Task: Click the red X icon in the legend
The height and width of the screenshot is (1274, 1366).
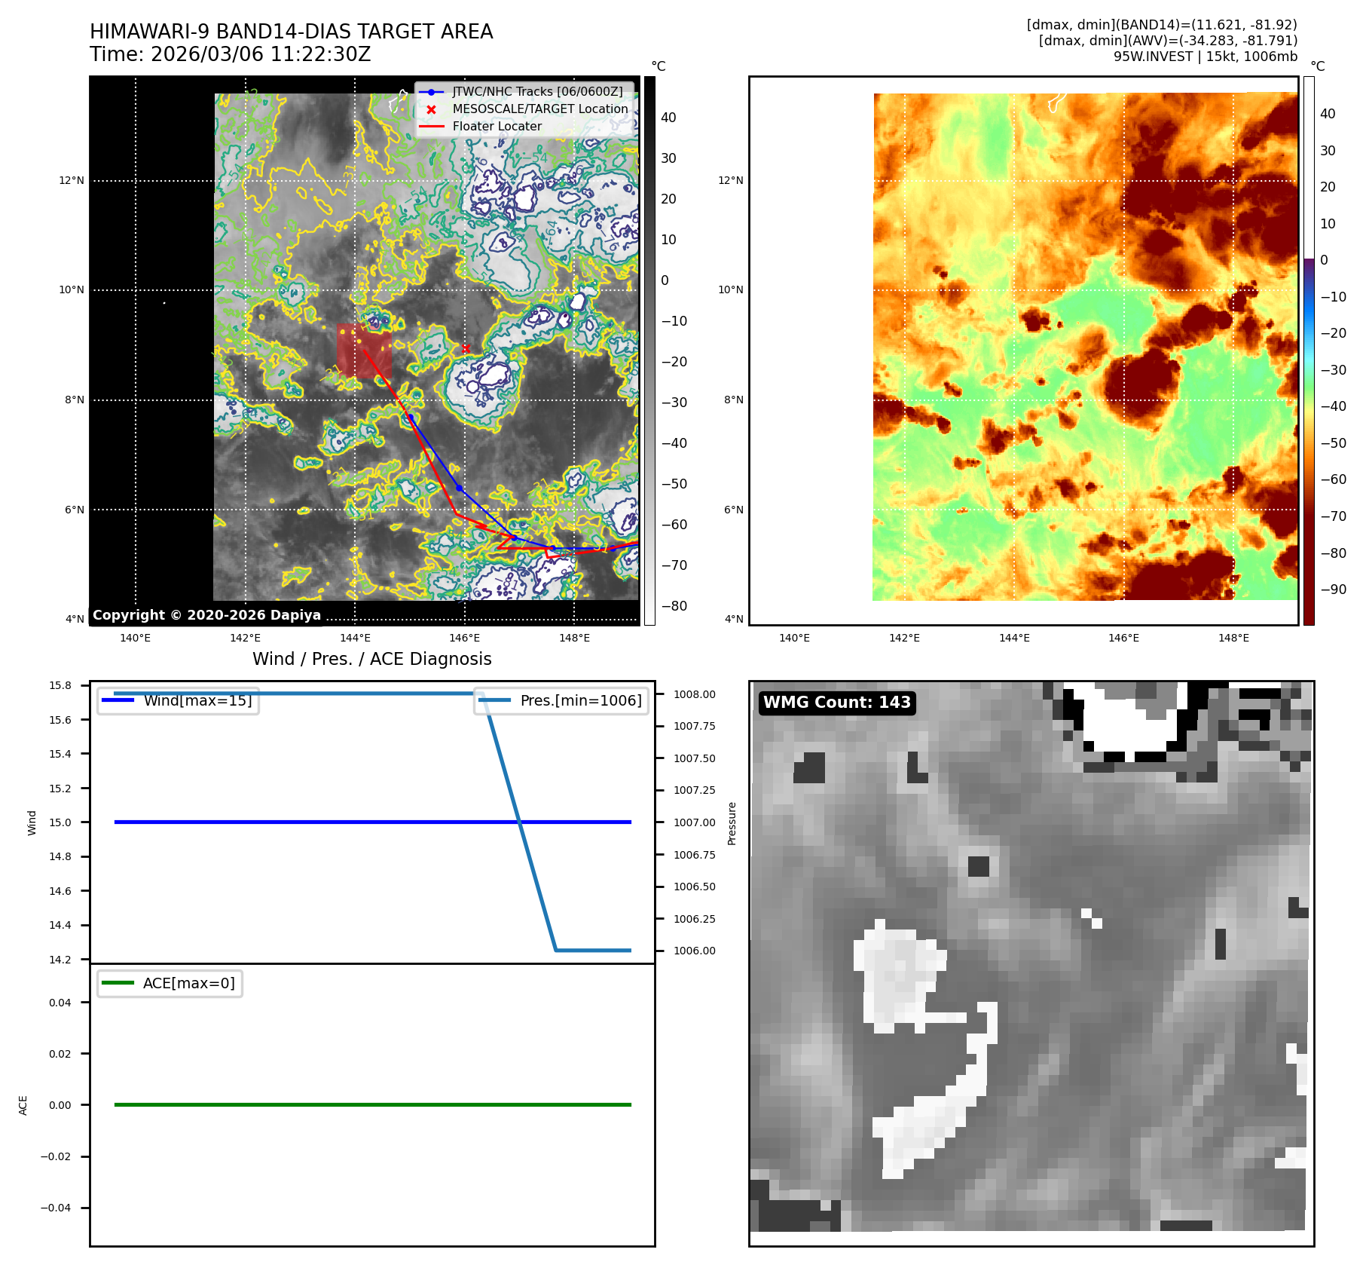Action: point(431,109)
